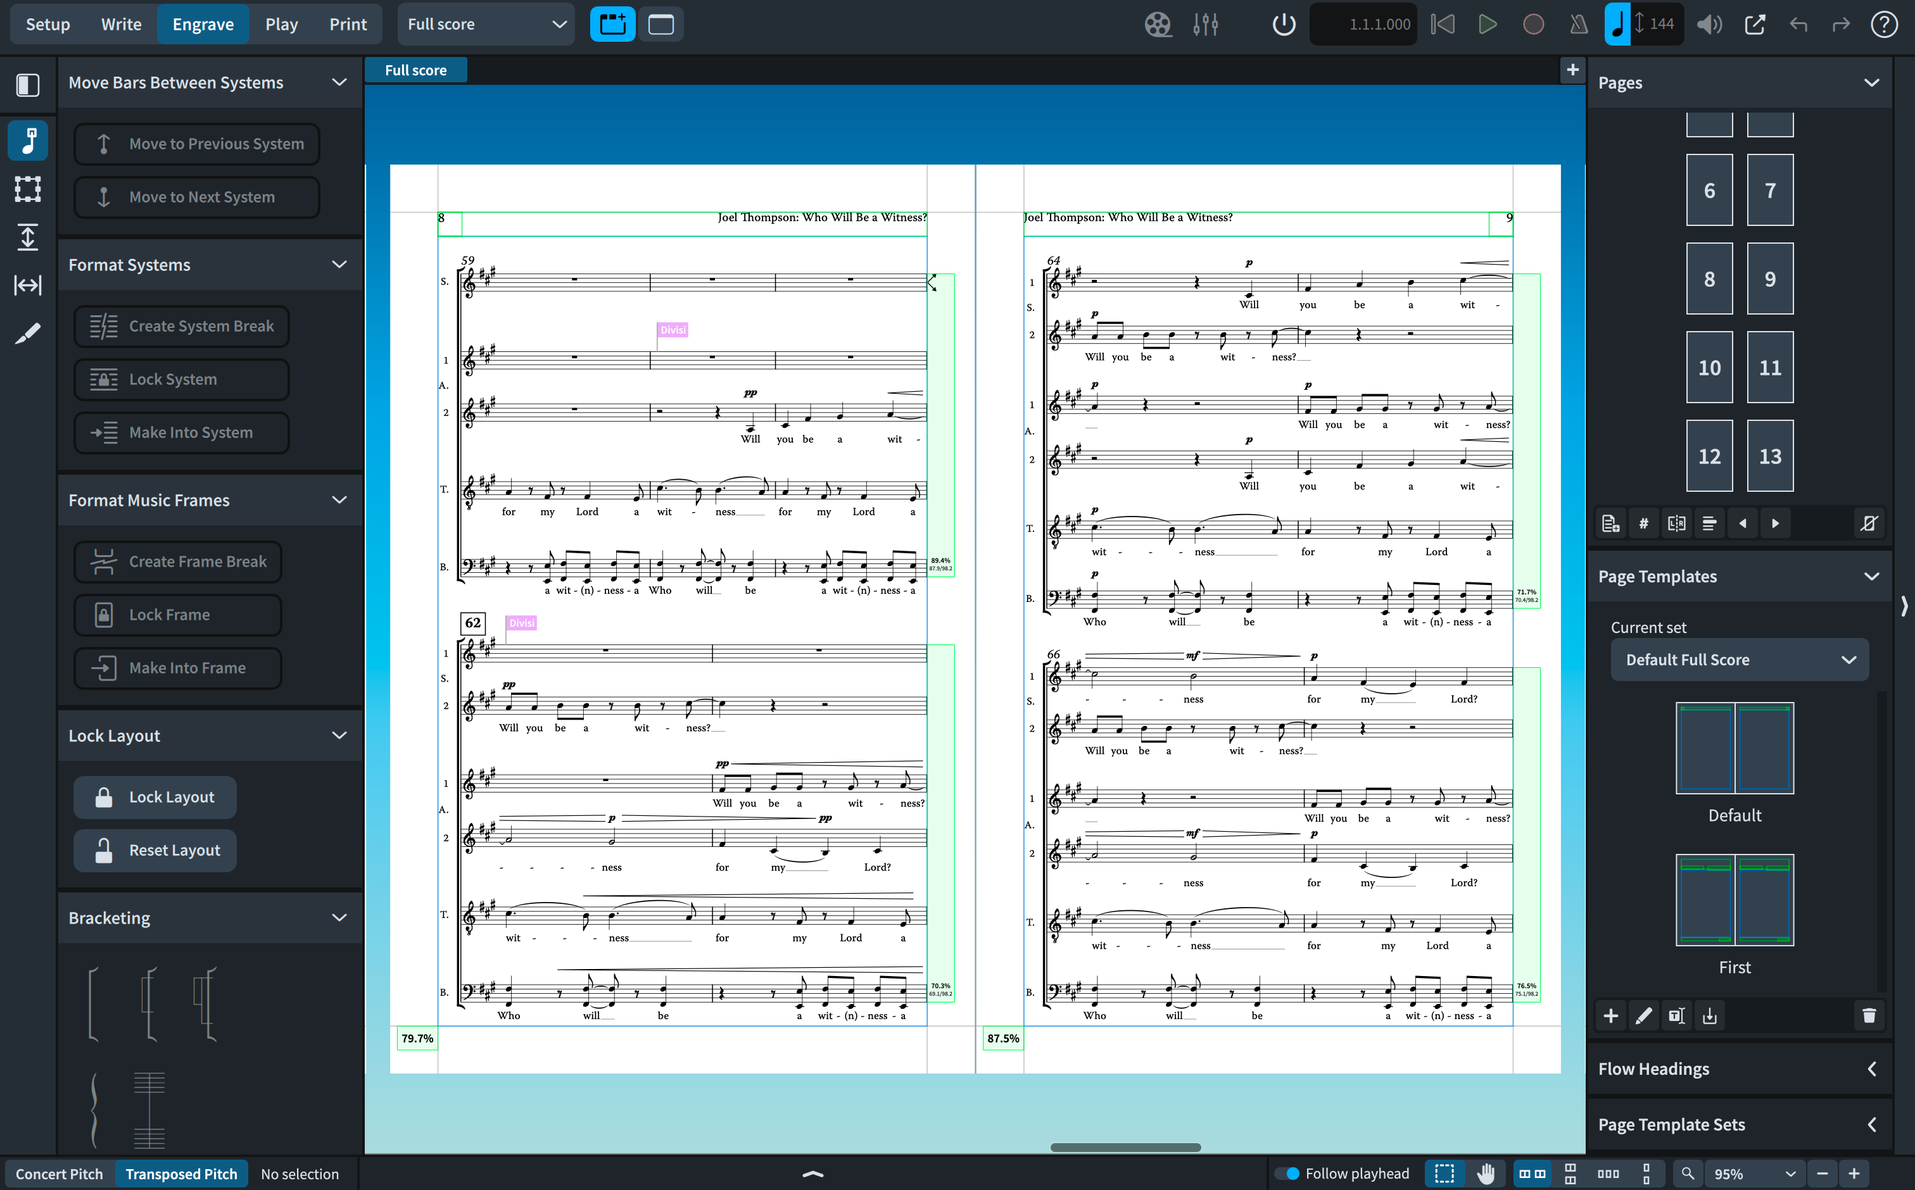Switch to Print mode
Screen dimensions: 1915x1190
point(348,25)
